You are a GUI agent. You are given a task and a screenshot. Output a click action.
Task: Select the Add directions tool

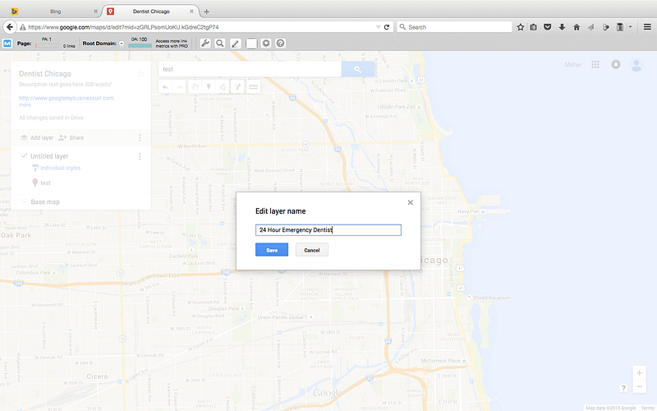tap(237, 87)
